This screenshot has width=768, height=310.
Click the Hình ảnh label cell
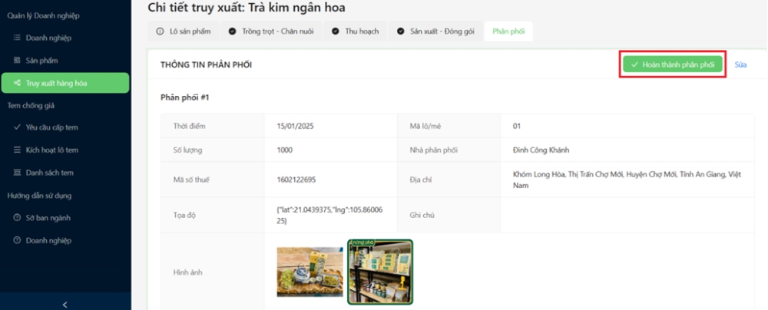click(x=213, y=272)
